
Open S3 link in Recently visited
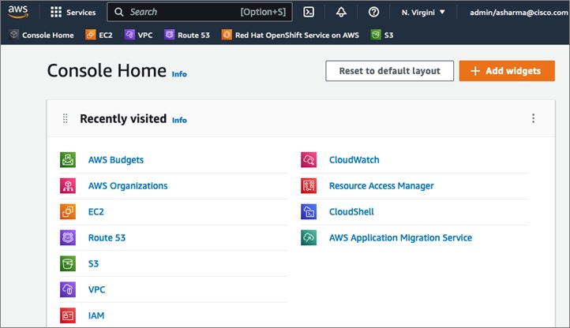tap(93, 263)
